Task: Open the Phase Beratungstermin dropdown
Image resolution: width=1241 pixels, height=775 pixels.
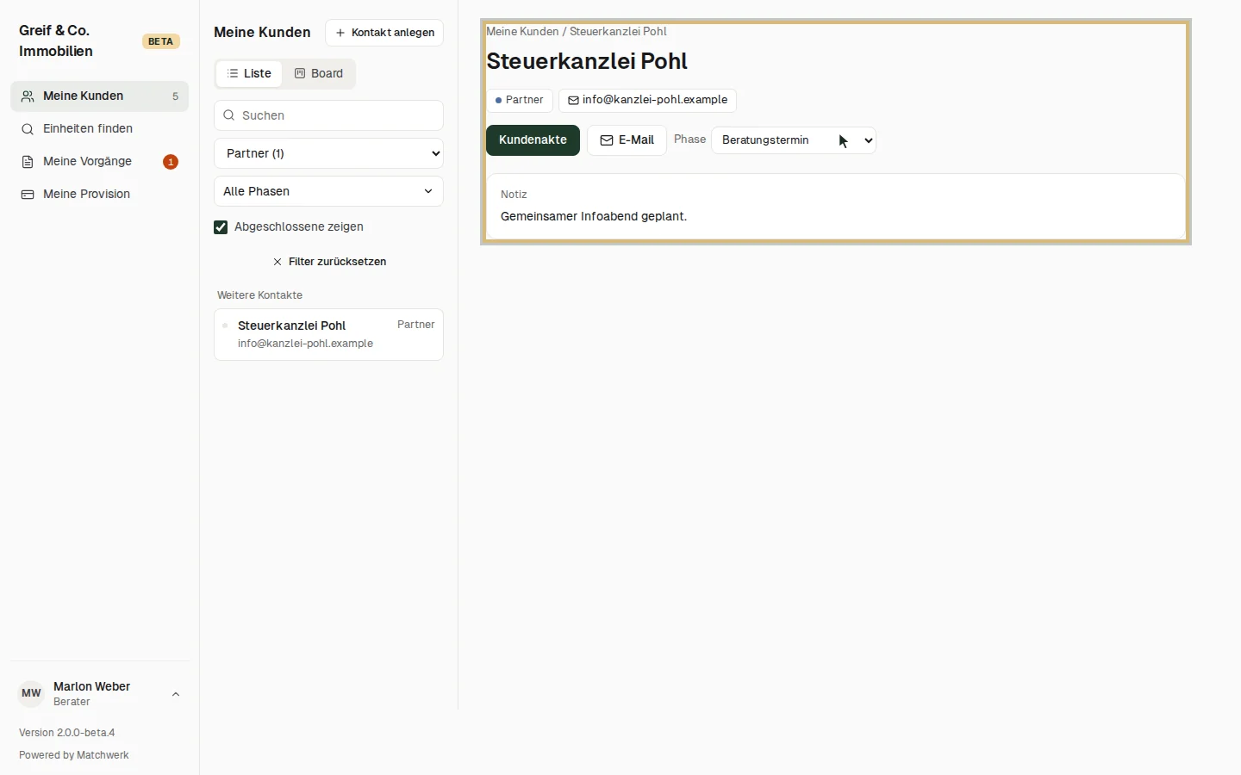Action: pos(794,140)
